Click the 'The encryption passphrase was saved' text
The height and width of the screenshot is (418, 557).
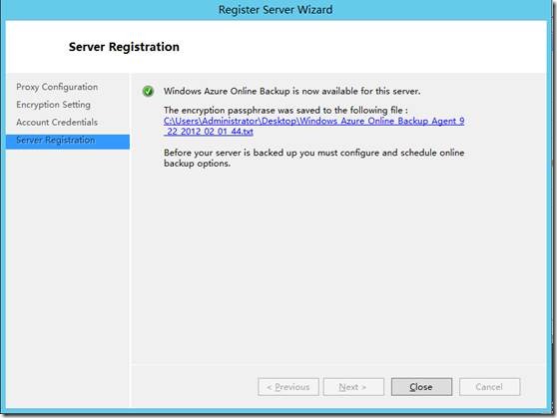[285, 110]
